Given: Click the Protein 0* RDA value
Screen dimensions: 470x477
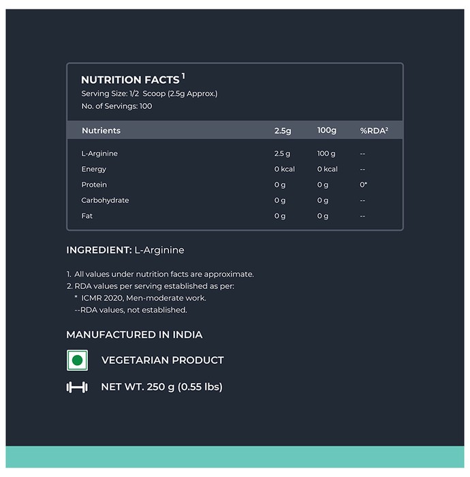Looking at the screenshot, I should (x=363, y=185).
